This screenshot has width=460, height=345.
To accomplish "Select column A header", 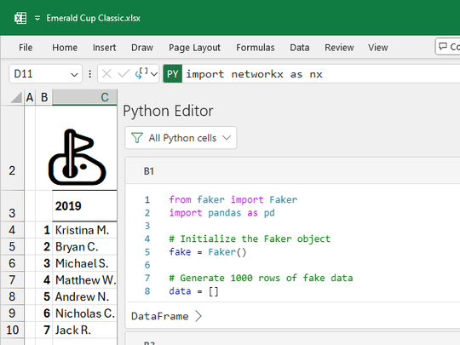I will pyautogui.click(x=30, y=97).
